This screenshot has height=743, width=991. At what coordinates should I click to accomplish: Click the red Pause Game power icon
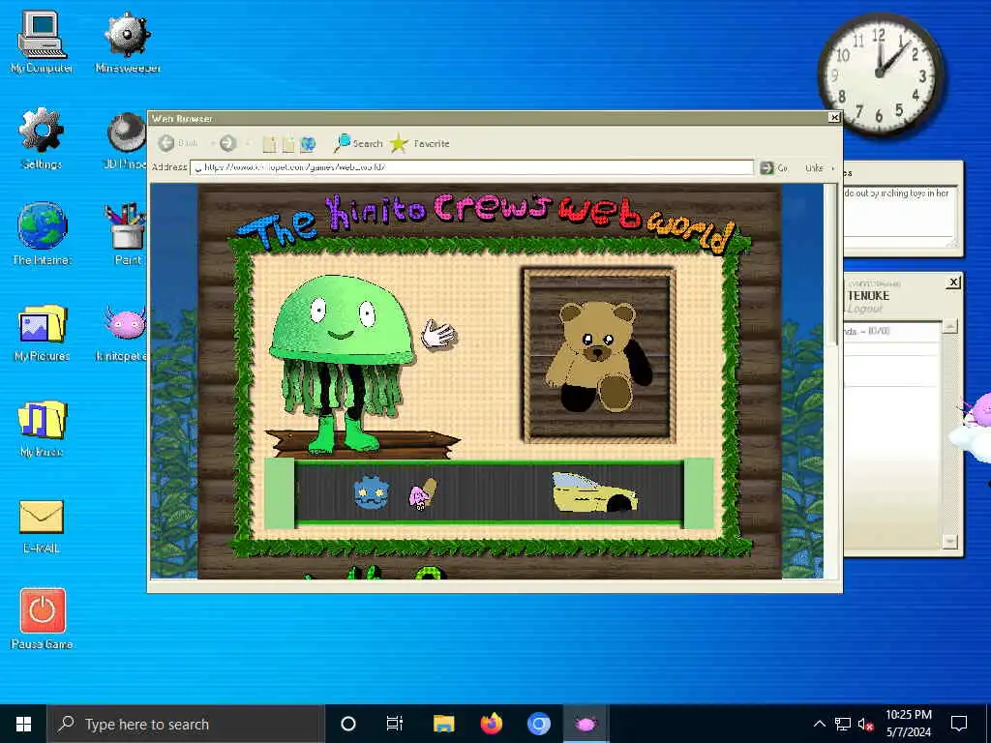[43, 610]
